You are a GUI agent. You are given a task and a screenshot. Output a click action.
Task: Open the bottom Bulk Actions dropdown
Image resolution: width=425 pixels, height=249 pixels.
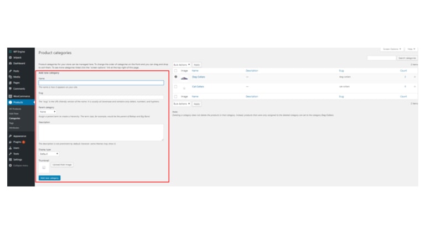point(182,104)
